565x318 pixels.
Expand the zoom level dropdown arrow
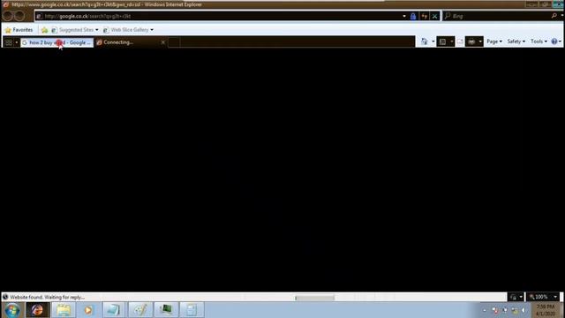[x=555, y=297]
